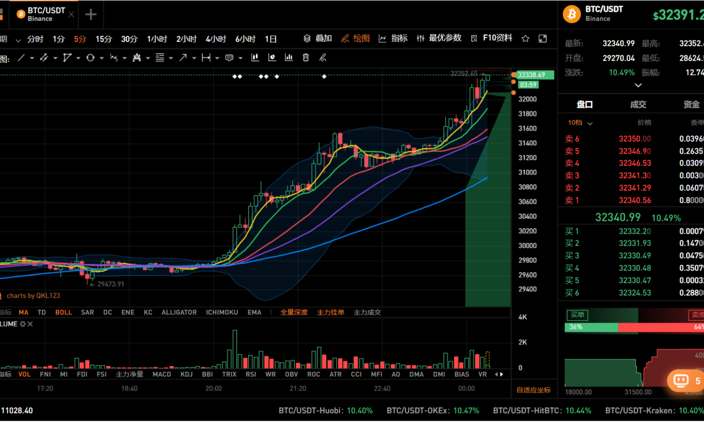Open dropdown arrow next to line tool
The height and width of the screenshot is (422, 704).
click(32, 58)
